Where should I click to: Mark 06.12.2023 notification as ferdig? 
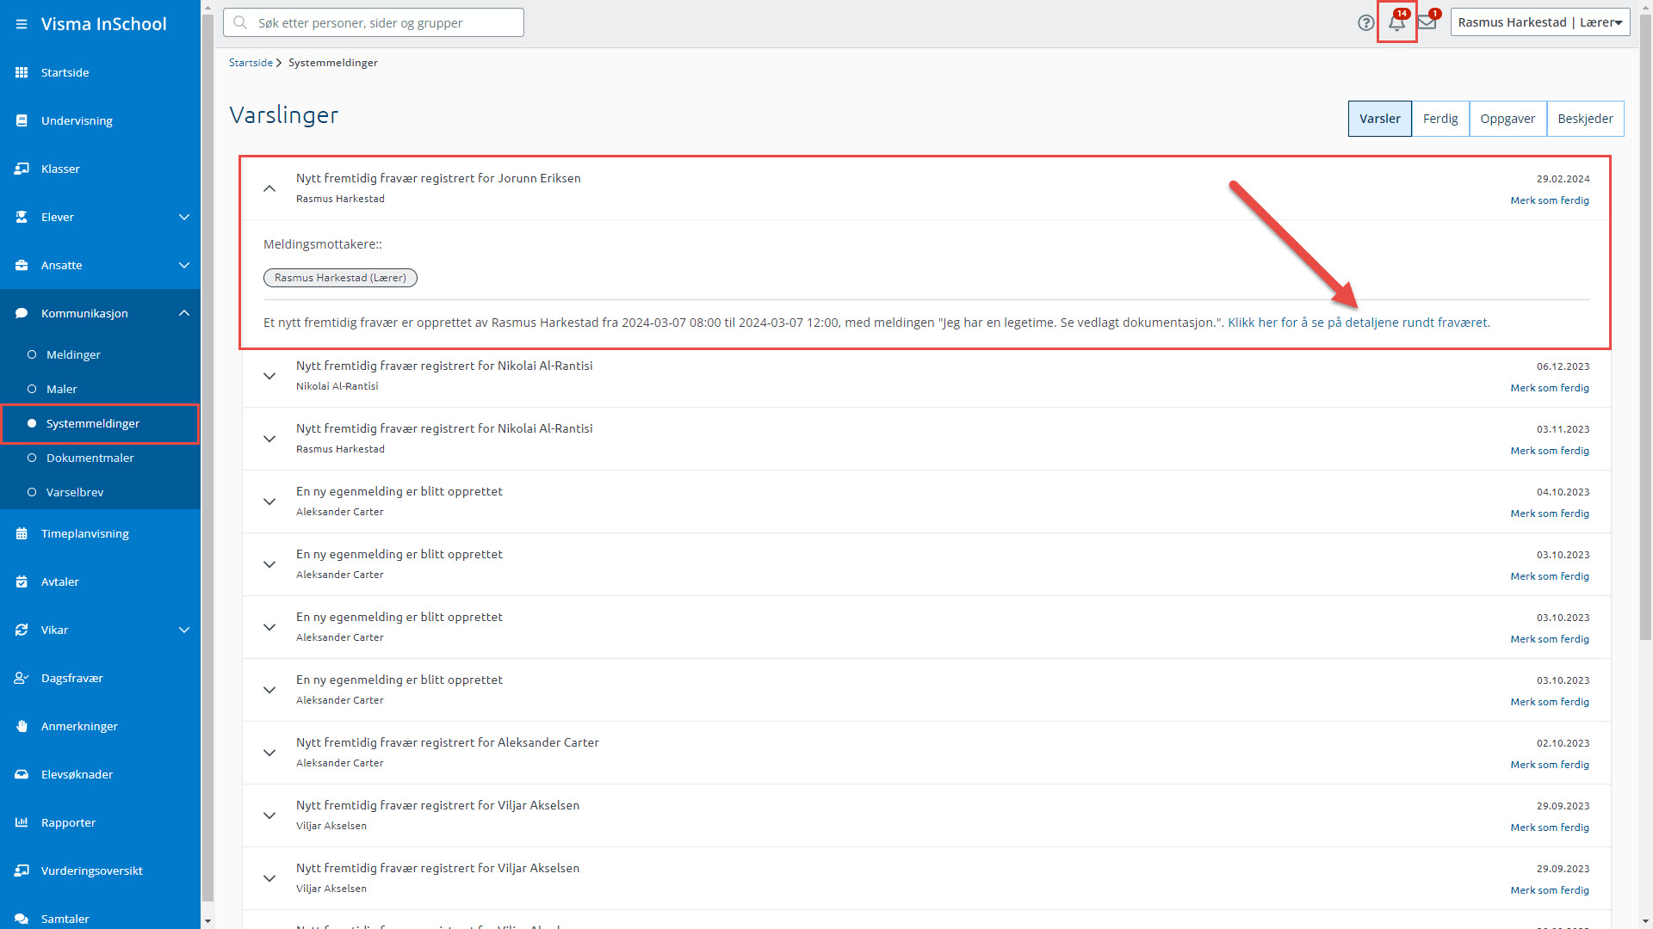(1550, 388)
